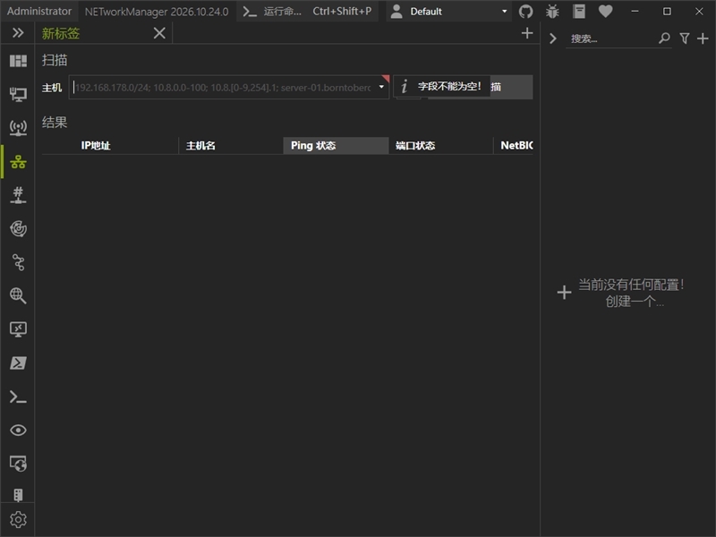Open the 运行命令 command box
The image size is (716, 537).
point(307,12)
